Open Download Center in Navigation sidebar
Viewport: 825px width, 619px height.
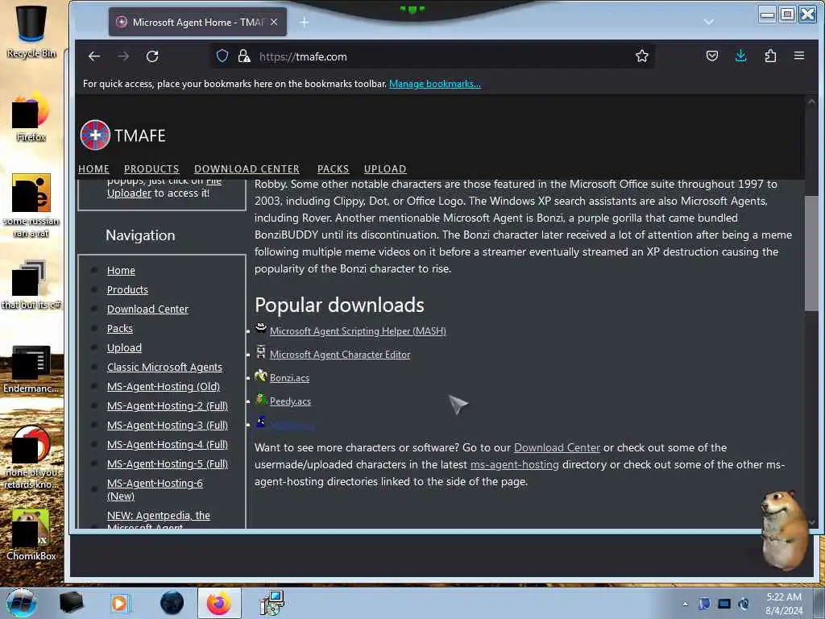148,309
